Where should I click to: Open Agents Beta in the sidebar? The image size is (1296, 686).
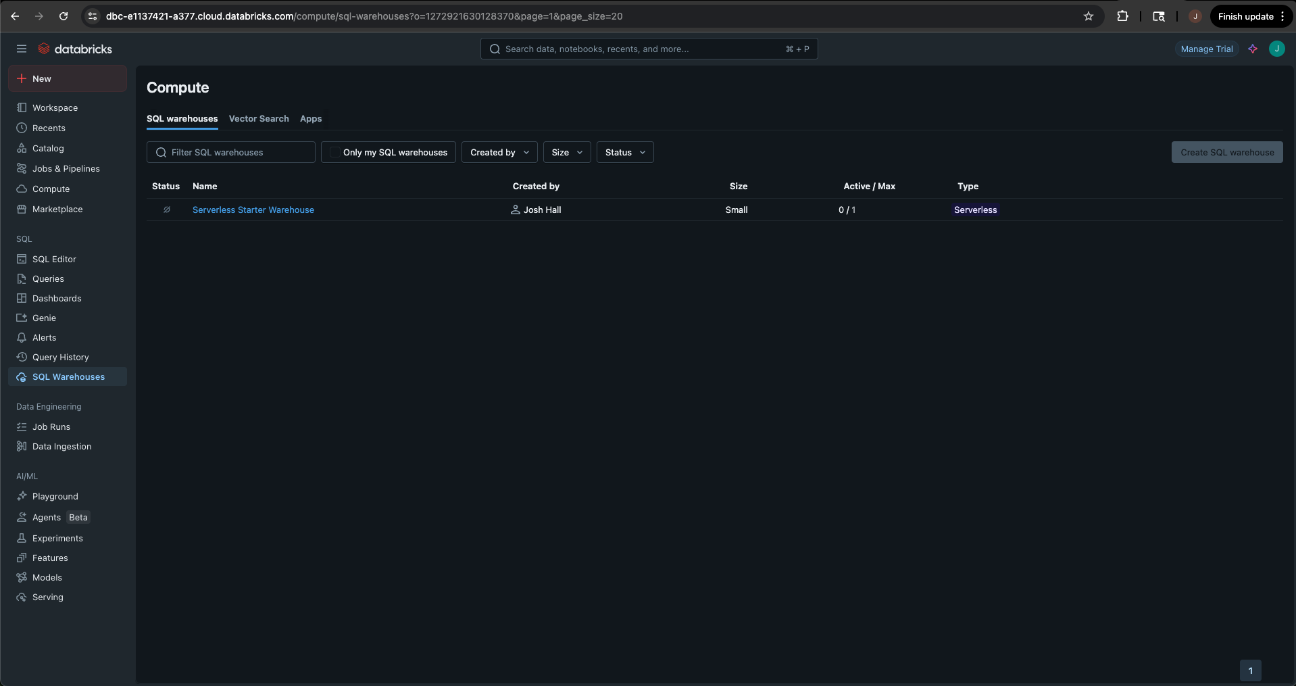point(68,517)
